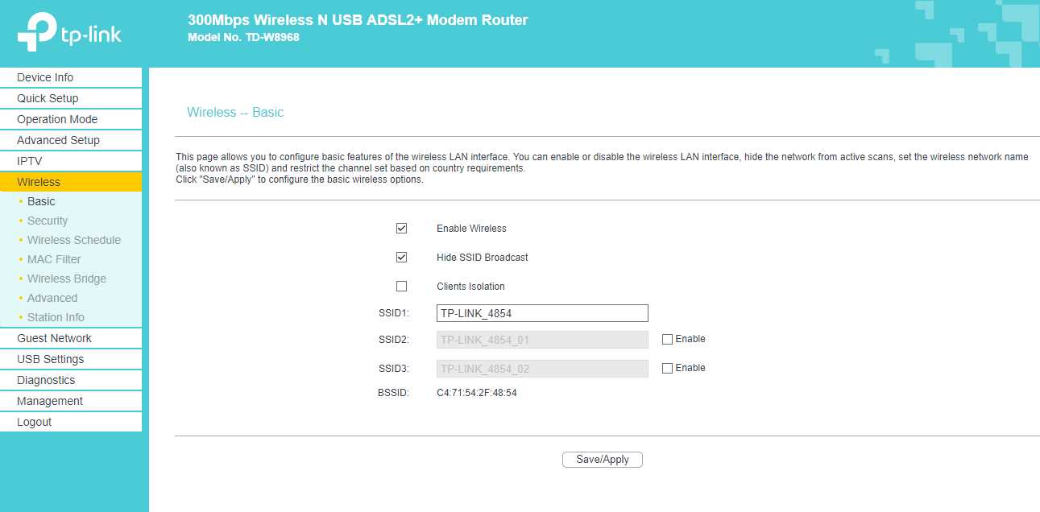Click the tp-link logo in the header

tap(69, 32)
